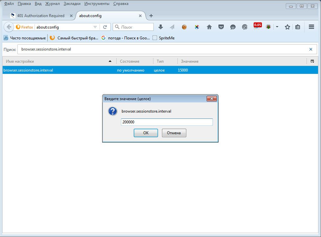The image size is (321, 237).
Task: Sort by Имя настройки column header
Action: tap(56, 61)
